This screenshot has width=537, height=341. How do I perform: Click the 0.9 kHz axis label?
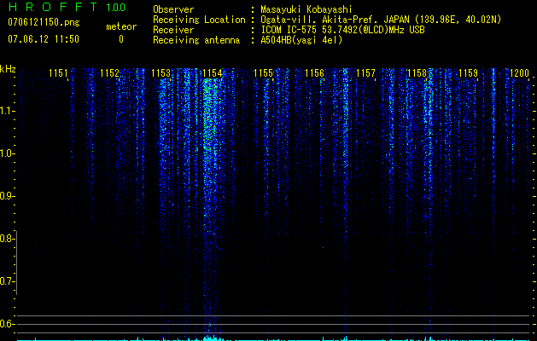click(6, 196)
